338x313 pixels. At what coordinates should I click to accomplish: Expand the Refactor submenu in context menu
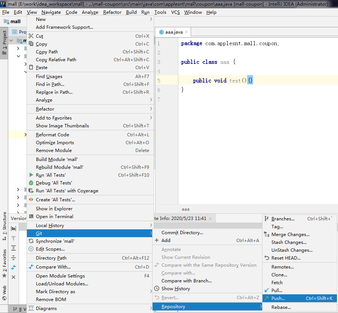[151, 109]
